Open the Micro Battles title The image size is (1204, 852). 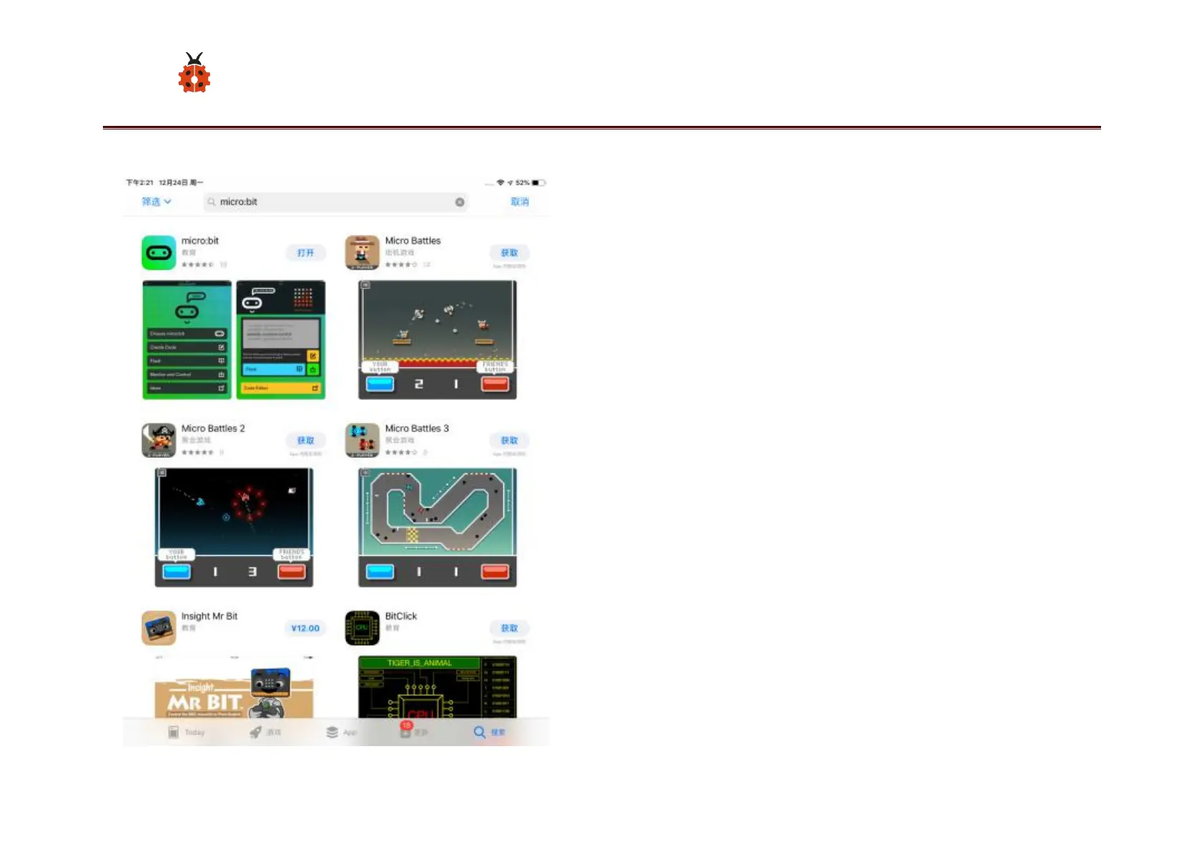pyautogui.click(x=413, y=241)
